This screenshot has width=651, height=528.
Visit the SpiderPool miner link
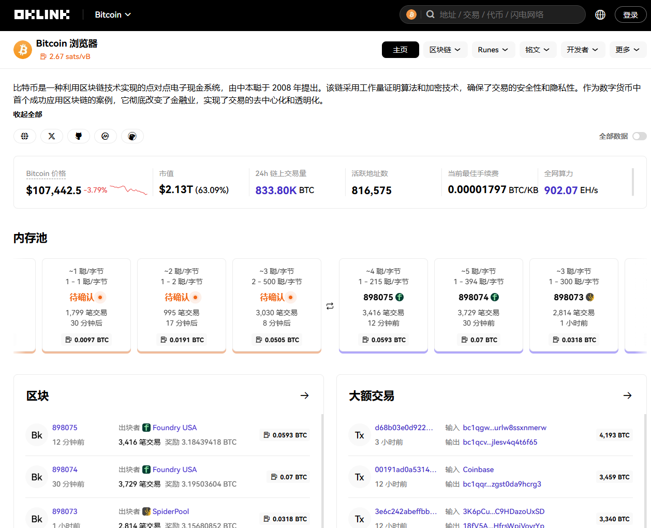(x=171, y=511)
